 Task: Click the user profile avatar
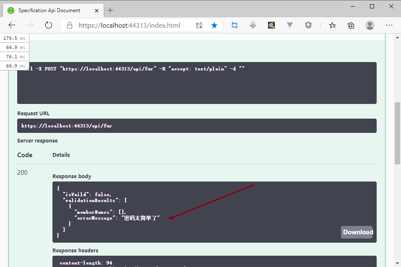[370, 25]
